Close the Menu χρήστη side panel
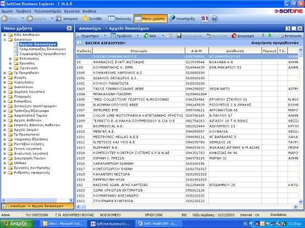 [x=69, y=28]
